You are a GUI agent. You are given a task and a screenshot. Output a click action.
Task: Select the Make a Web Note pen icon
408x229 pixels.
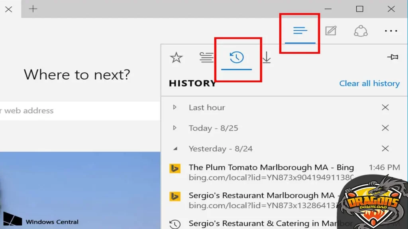coord(331,31)
